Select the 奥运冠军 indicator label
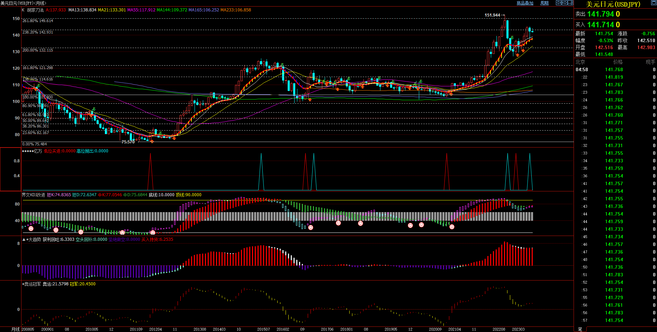This screenshot has height=332, width=657. tap(33, 284)
